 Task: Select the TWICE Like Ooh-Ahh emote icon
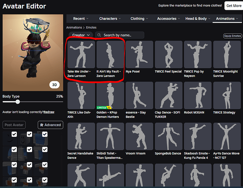[x=81, y=95]
